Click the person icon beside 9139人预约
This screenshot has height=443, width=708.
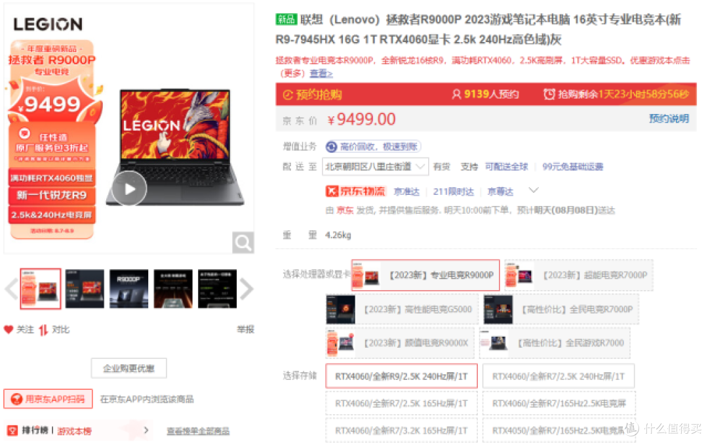tap(456, 94)
